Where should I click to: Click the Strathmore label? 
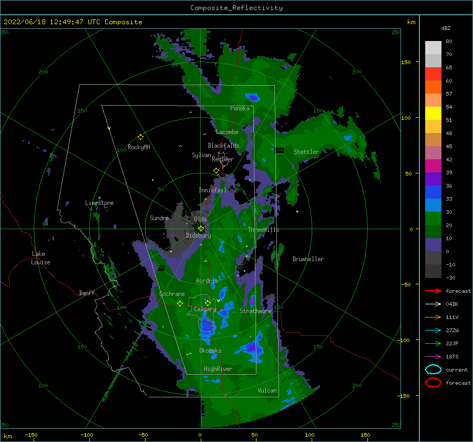[256, 311]
